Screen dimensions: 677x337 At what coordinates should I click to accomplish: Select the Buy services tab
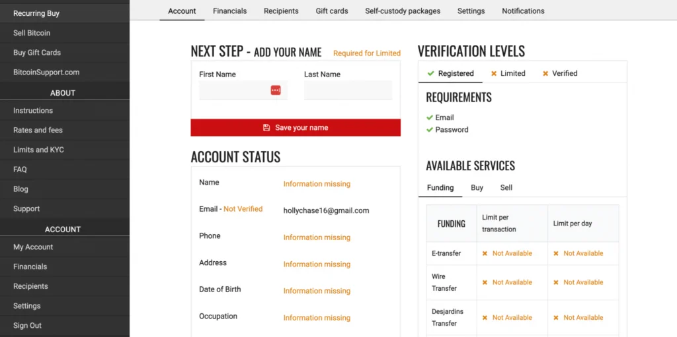click(x=477, y=188)
